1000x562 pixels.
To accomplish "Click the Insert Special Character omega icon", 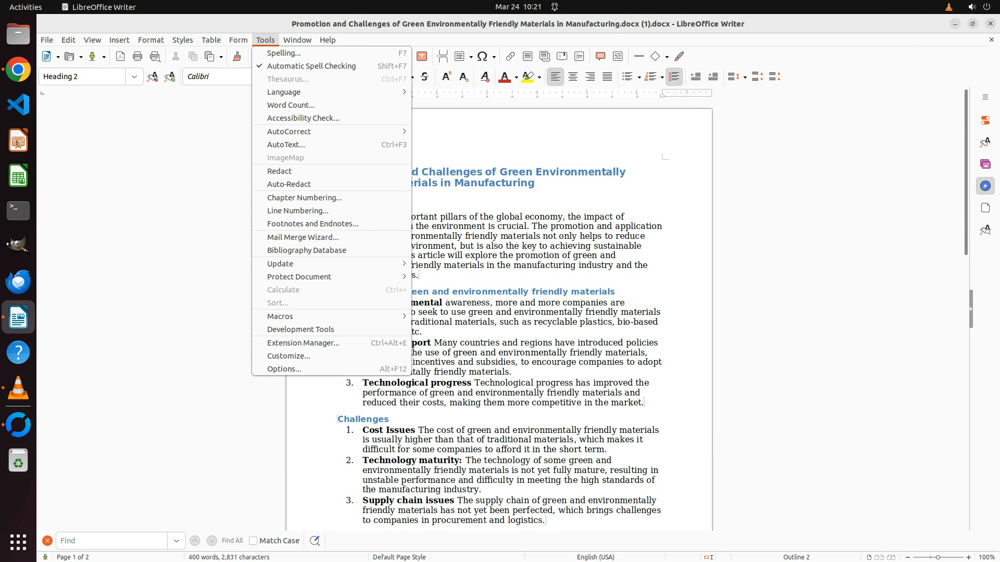I will [x=482, y=56].
